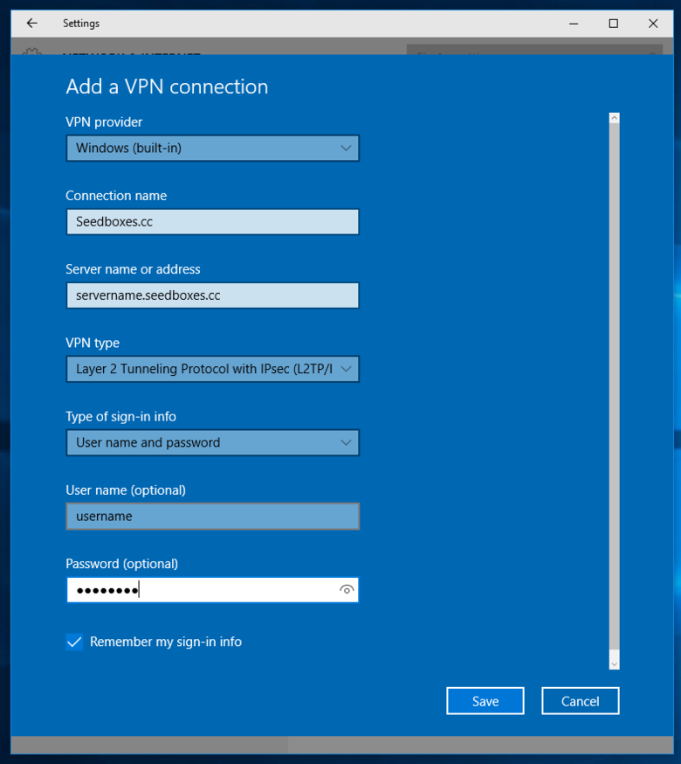
Task: Uncheck Remember my sign-in info checkbox
Action: 74,642
